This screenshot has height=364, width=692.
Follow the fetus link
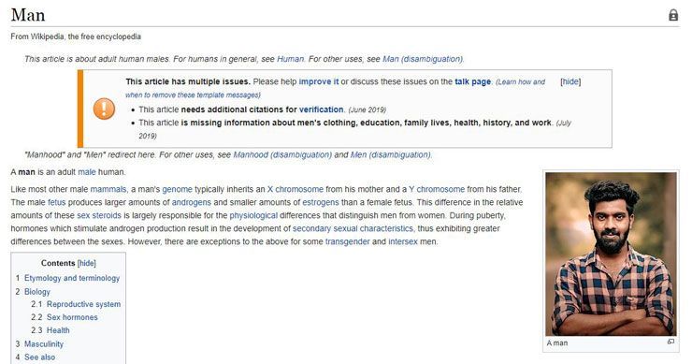[x=56, y=202]
